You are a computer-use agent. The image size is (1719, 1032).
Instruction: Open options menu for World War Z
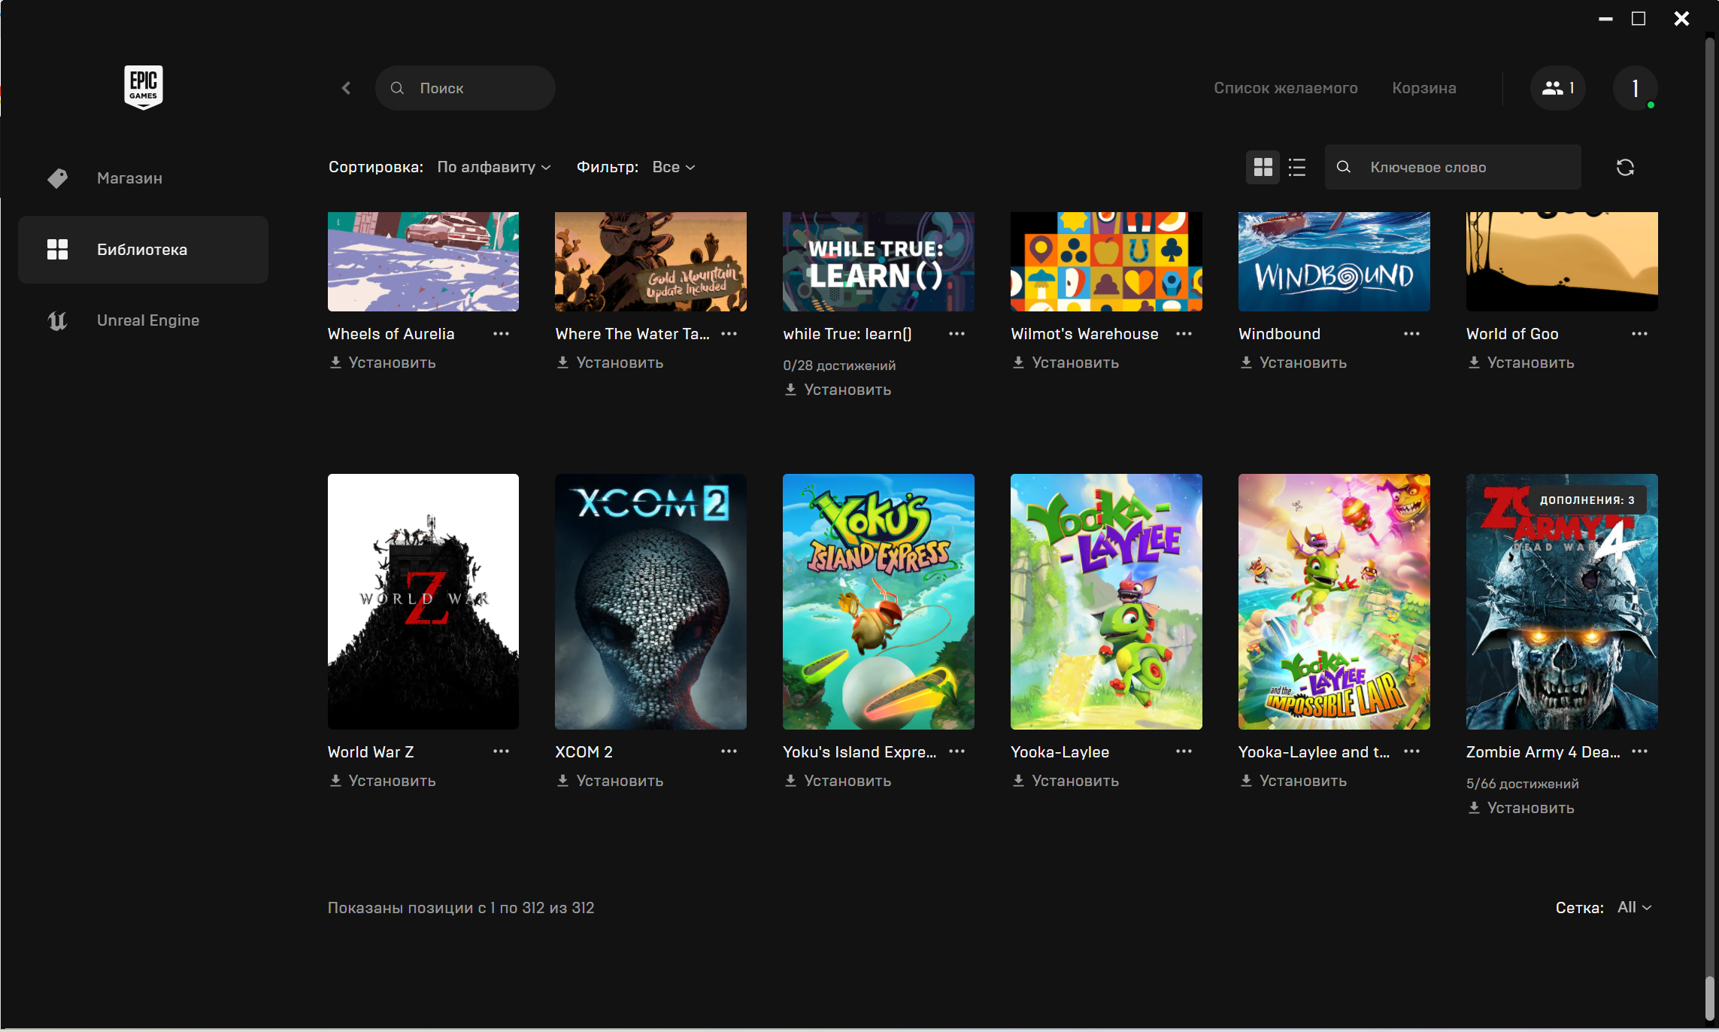pos(501,751)
